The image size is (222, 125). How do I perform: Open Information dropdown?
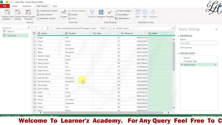(x=122, y=18)
